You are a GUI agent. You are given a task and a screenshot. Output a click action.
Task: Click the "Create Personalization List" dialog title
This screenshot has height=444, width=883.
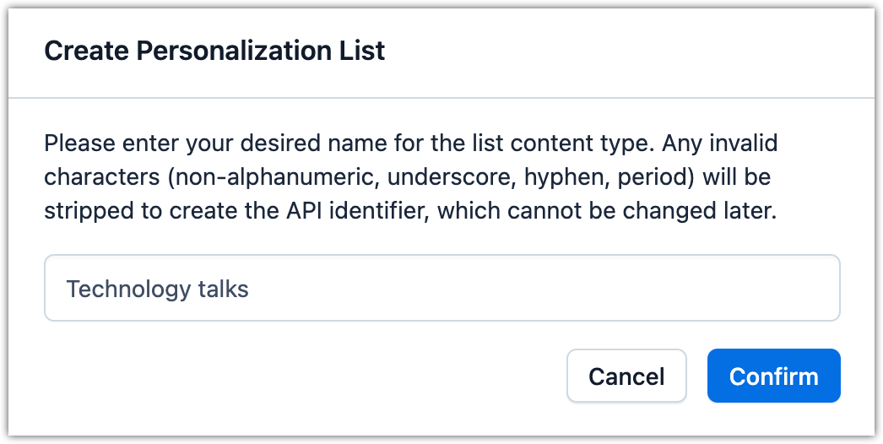click(x=214, y=51)
